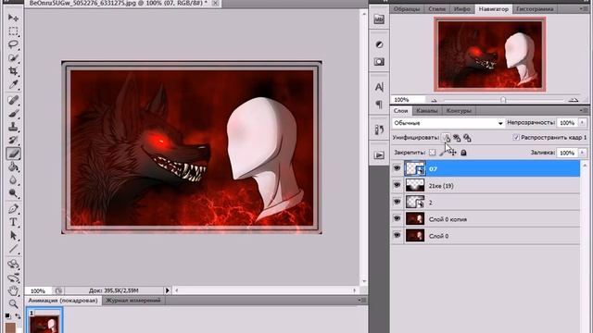Click the Unify layer style icon
Viewport: 593px width, 333px height.
point(467,138)
